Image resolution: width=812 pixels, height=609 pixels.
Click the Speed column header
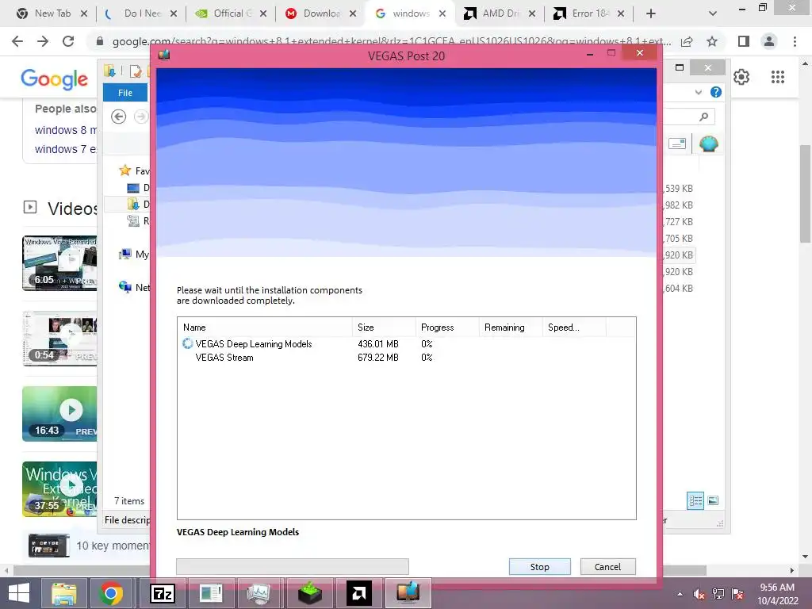(574, 327)
